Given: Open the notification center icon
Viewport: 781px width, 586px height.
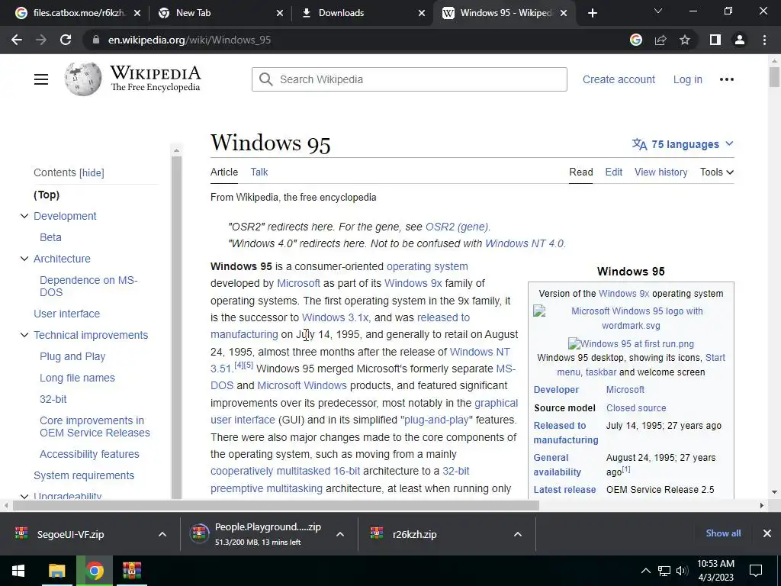Looking at the screenshot, I should 756,571.
